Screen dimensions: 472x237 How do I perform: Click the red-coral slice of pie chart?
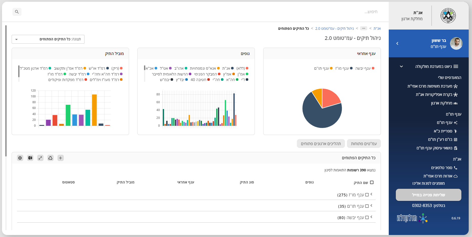click(330, 98)
